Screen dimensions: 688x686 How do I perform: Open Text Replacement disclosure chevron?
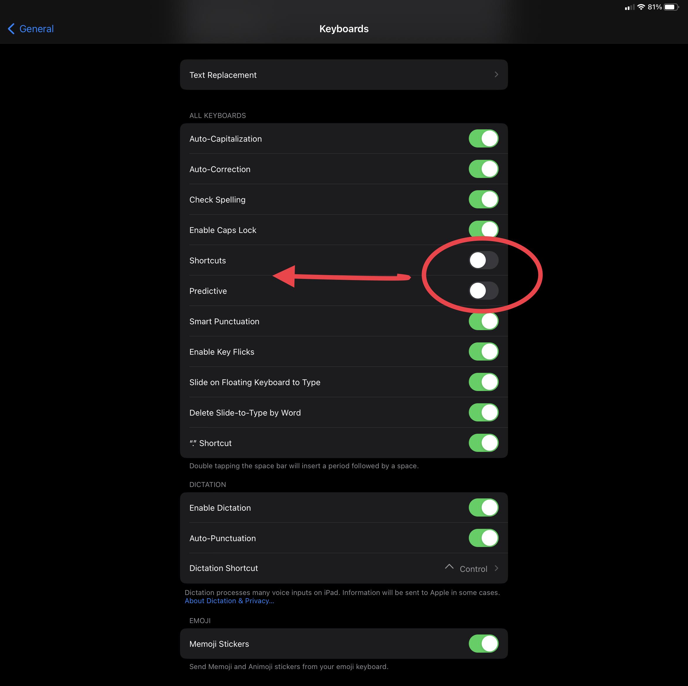coord(496,74)
